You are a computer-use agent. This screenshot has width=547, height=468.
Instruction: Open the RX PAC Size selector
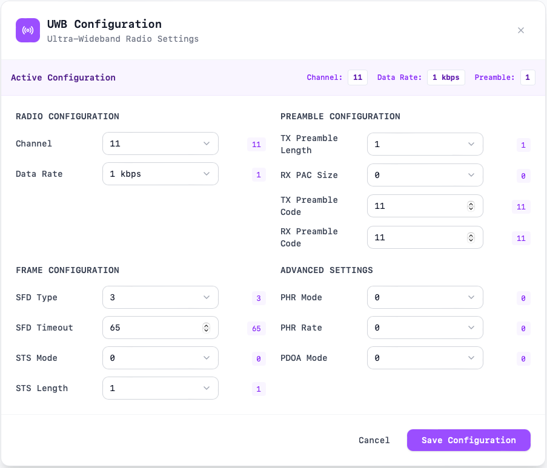coord(425,175)
